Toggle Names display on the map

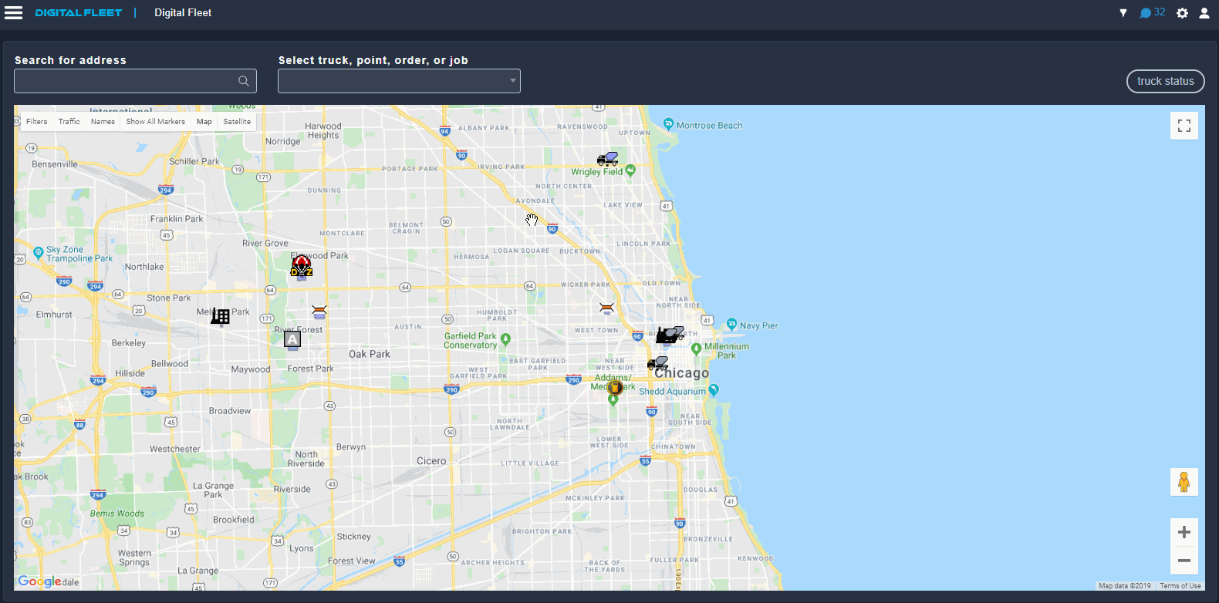click(x=103, y=122)
